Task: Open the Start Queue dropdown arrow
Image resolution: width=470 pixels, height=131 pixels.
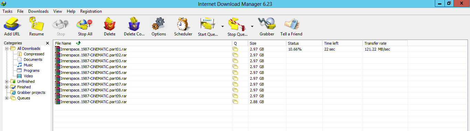Action: click(x=222, y=26)
